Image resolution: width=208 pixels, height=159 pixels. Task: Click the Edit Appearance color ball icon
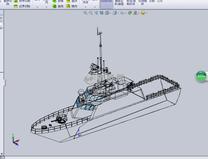[130, 13]
